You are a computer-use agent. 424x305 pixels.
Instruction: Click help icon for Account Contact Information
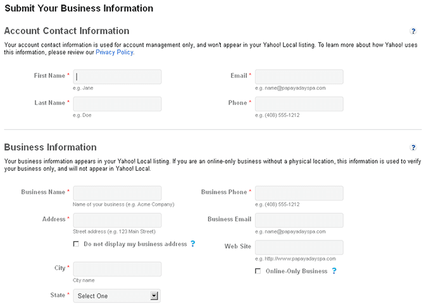coord(413,31)
